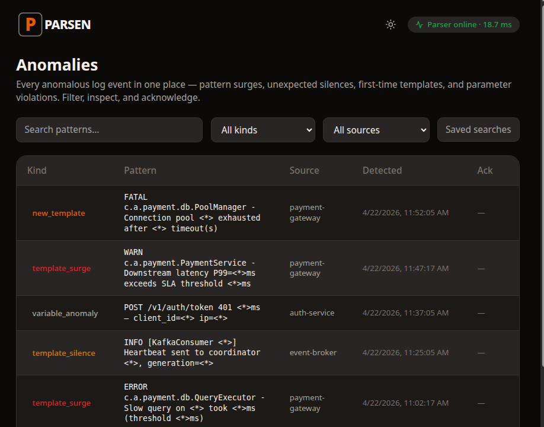Acknowledge the template_silence anomaly

[481, 352]
